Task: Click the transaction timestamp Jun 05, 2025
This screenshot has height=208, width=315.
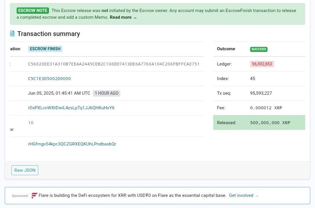Action: click(x=59, y=93)
